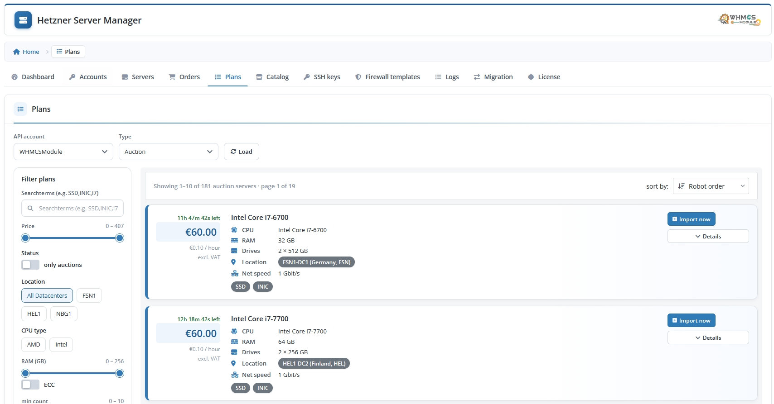Click the Firewall templates shield icon

coord(358,77)
